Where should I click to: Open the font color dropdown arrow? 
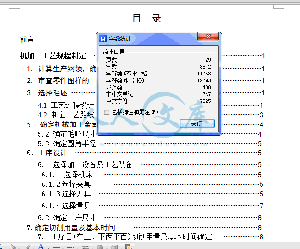(48, 248)
